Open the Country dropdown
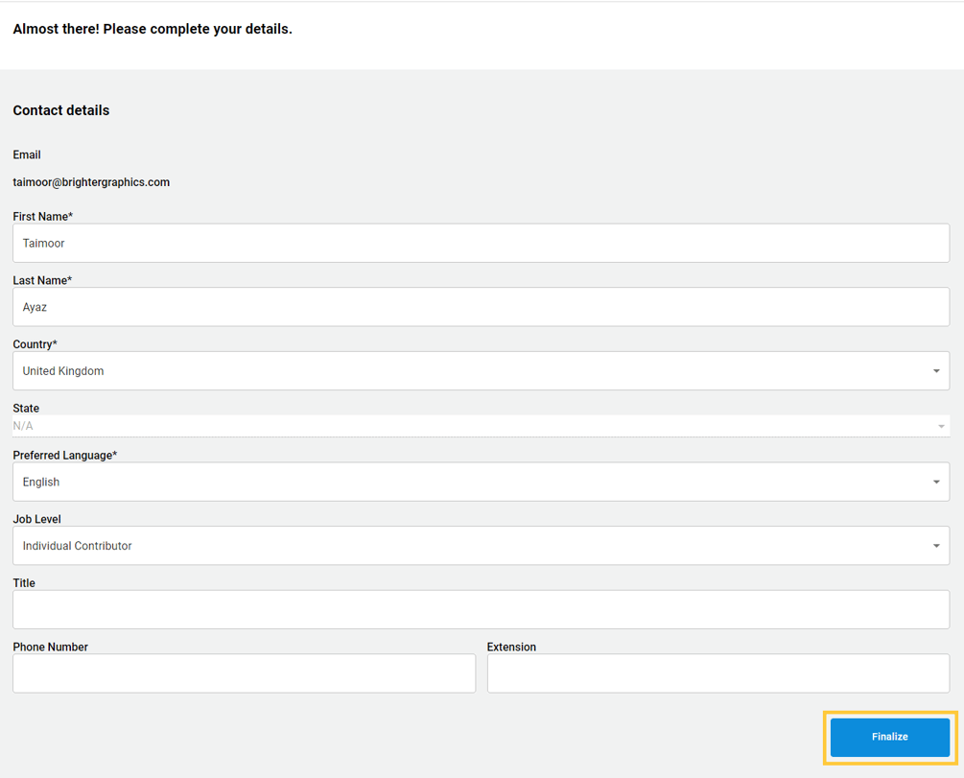 click(x=480, y=370)
